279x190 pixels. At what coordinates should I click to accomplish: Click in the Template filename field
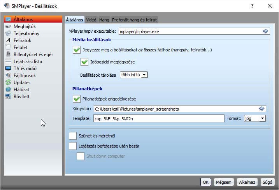(x=159, y=118)
